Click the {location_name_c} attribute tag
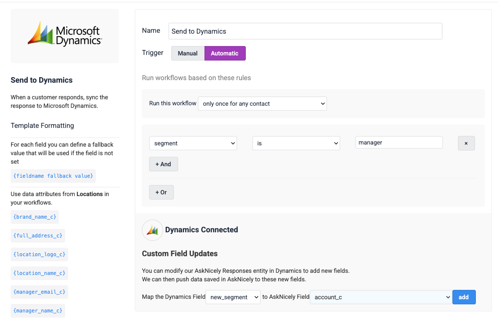This screenshot has width=498, height=318. (x=39, y=273)
